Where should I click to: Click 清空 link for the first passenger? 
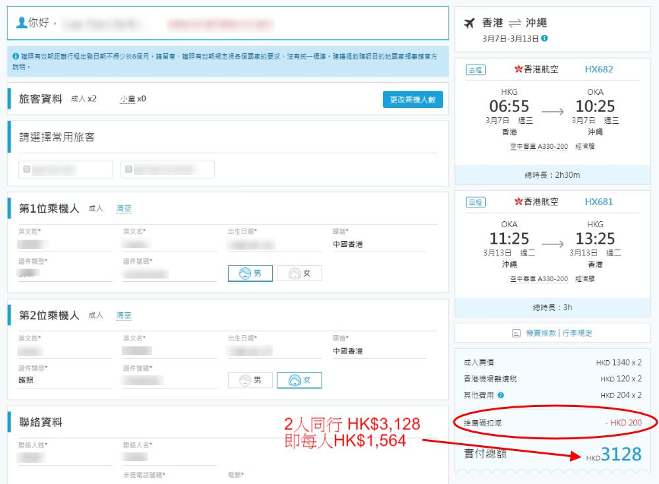pyautogui.click(x=124, y=209)
